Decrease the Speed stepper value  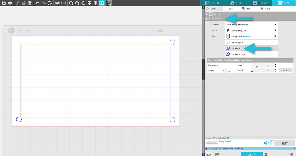point(275,71)
